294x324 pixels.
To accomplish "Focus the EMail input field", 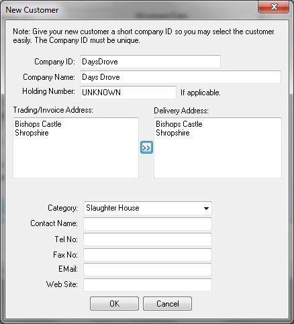I will coord(148,270).
